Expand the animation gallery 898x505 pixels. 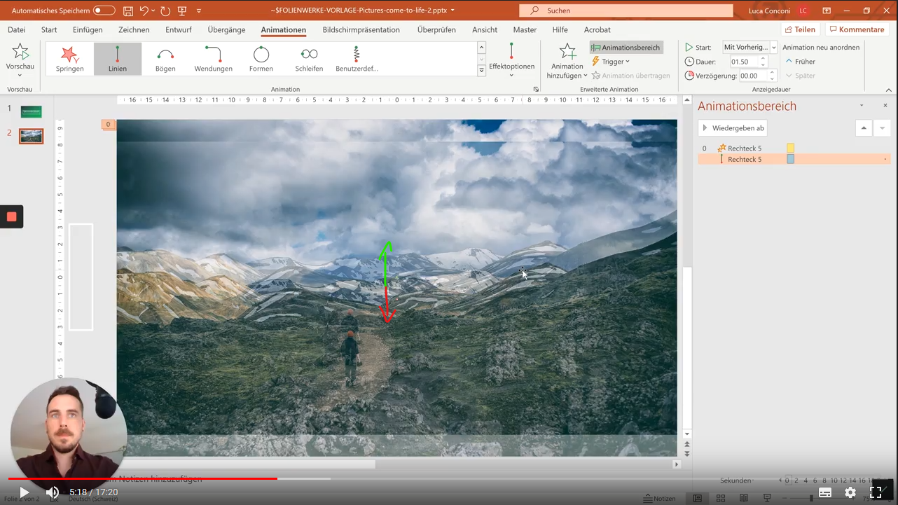click(x=481, y=71)
